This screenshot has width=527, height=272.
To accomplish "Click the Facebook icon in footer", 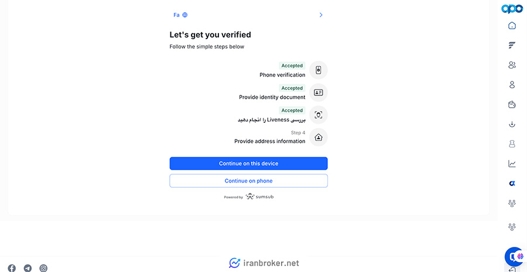I will [x=12, y=268].
